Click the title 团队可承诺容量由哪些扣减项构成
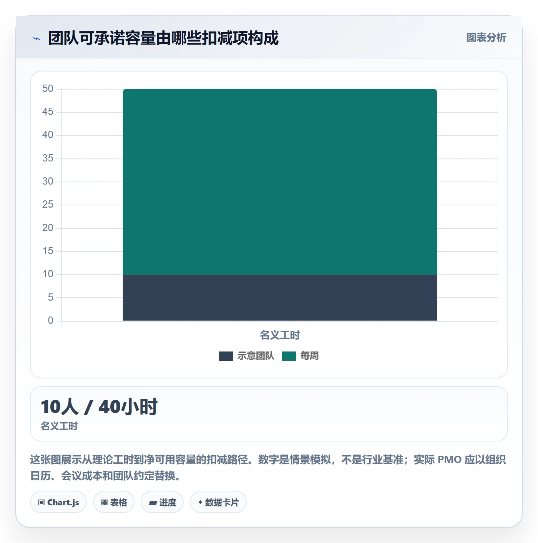538x543 pixels. tap(163, 38)
